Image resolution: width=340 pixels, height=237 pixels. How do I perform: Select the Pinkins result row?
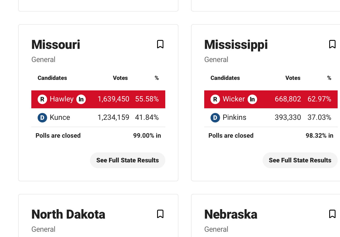click(271, 117)
